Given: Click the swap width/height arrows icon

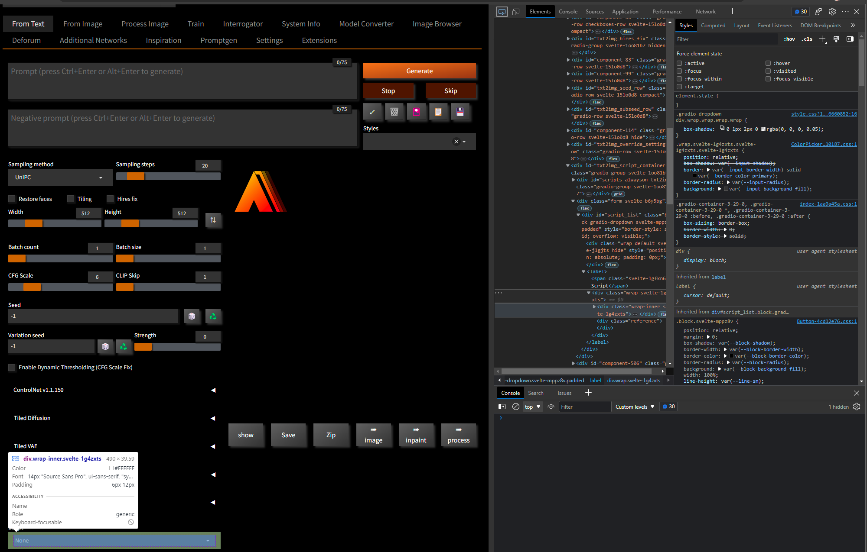Looking at the screenshot, I should click(213, 220).
